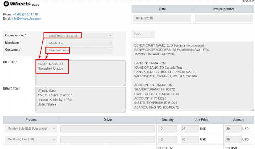Open the USA country dropdown
Screen dimensions: 255x149
(x=143, y=34)
